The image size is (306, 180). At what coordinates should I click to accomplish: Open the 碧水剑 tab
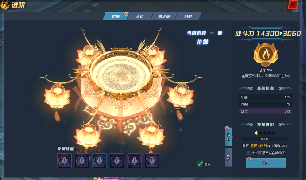click(x=164, y=16)
